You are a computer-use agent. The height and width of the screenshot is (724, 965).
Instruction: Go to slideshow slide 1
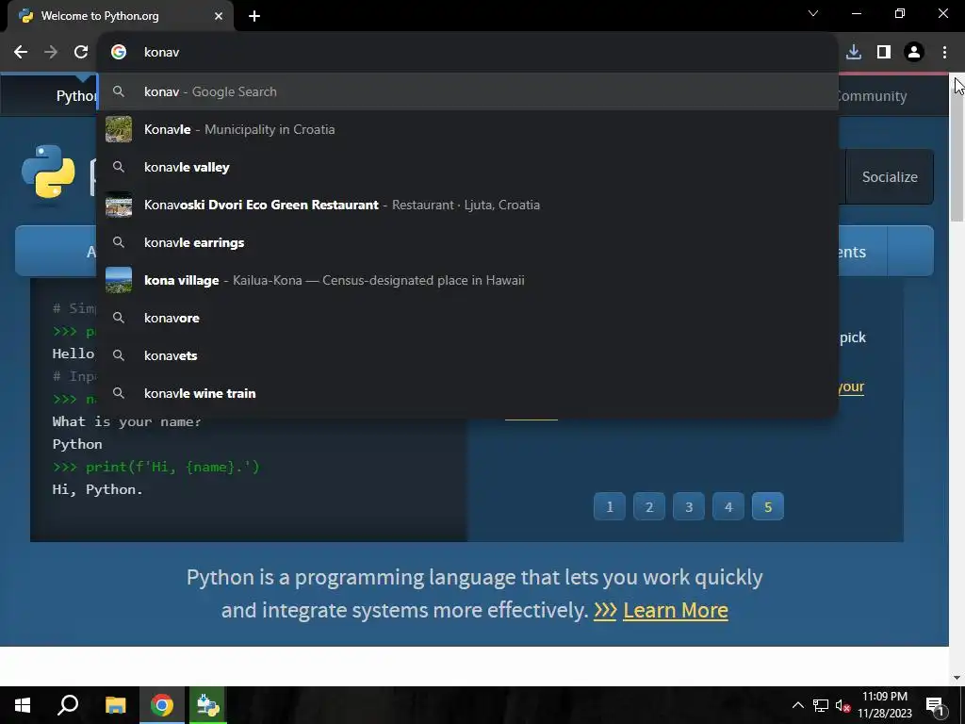(x=610, y=506)
